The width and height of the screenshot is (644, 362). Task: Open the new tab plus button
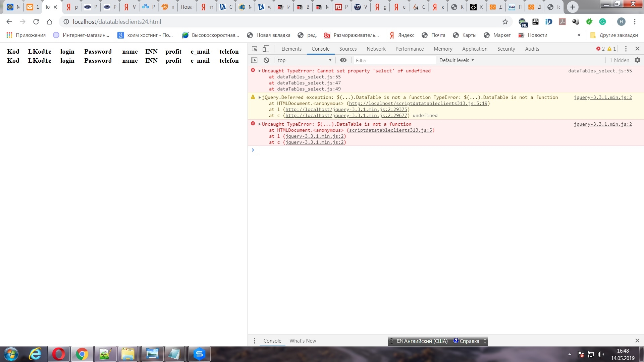[x=573, y=7]
